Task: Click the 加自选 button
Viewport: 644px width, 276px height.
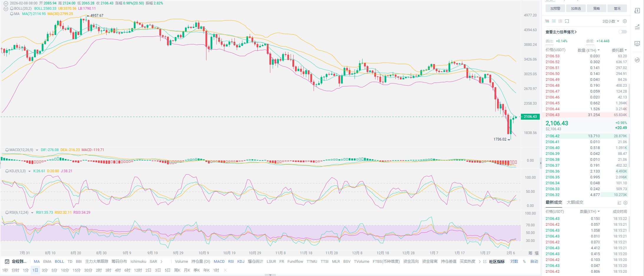Action: [576, 9]
